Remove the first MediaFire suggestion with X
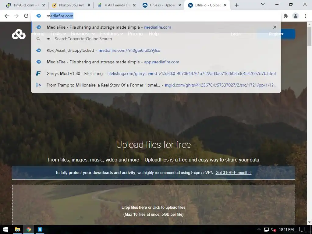 275,27
